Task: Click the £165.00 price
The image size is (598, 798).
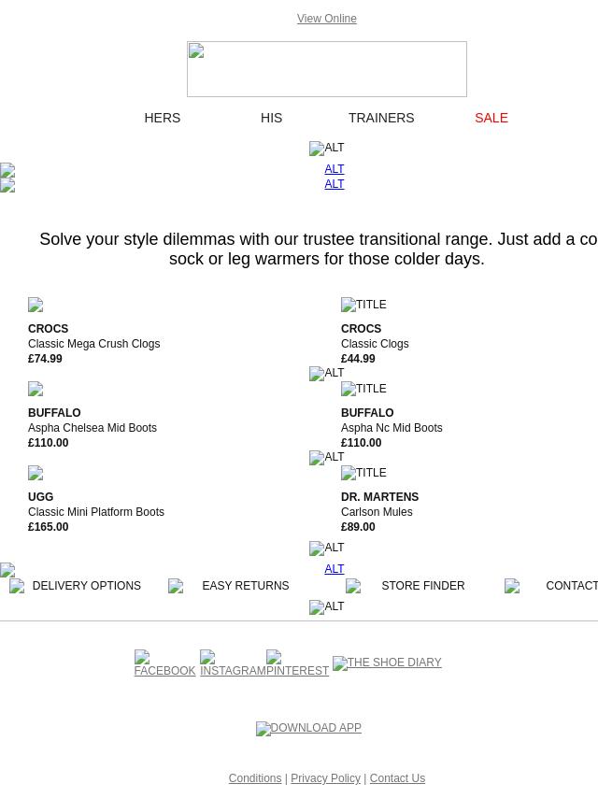Action: click(49, 527)
